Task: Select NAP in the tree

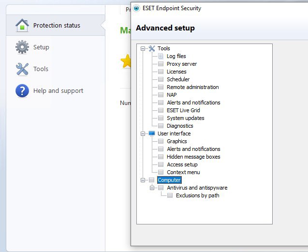Action: (x=172, y=95)
